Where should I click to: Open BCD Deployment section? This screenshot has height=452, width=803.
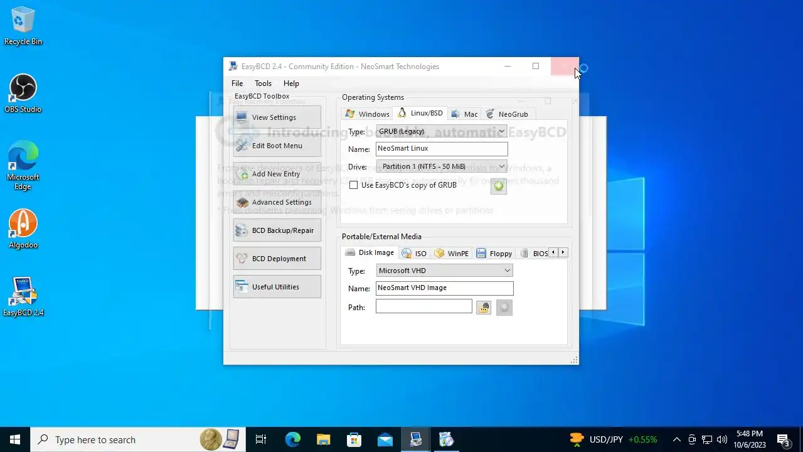coord(277,259)
